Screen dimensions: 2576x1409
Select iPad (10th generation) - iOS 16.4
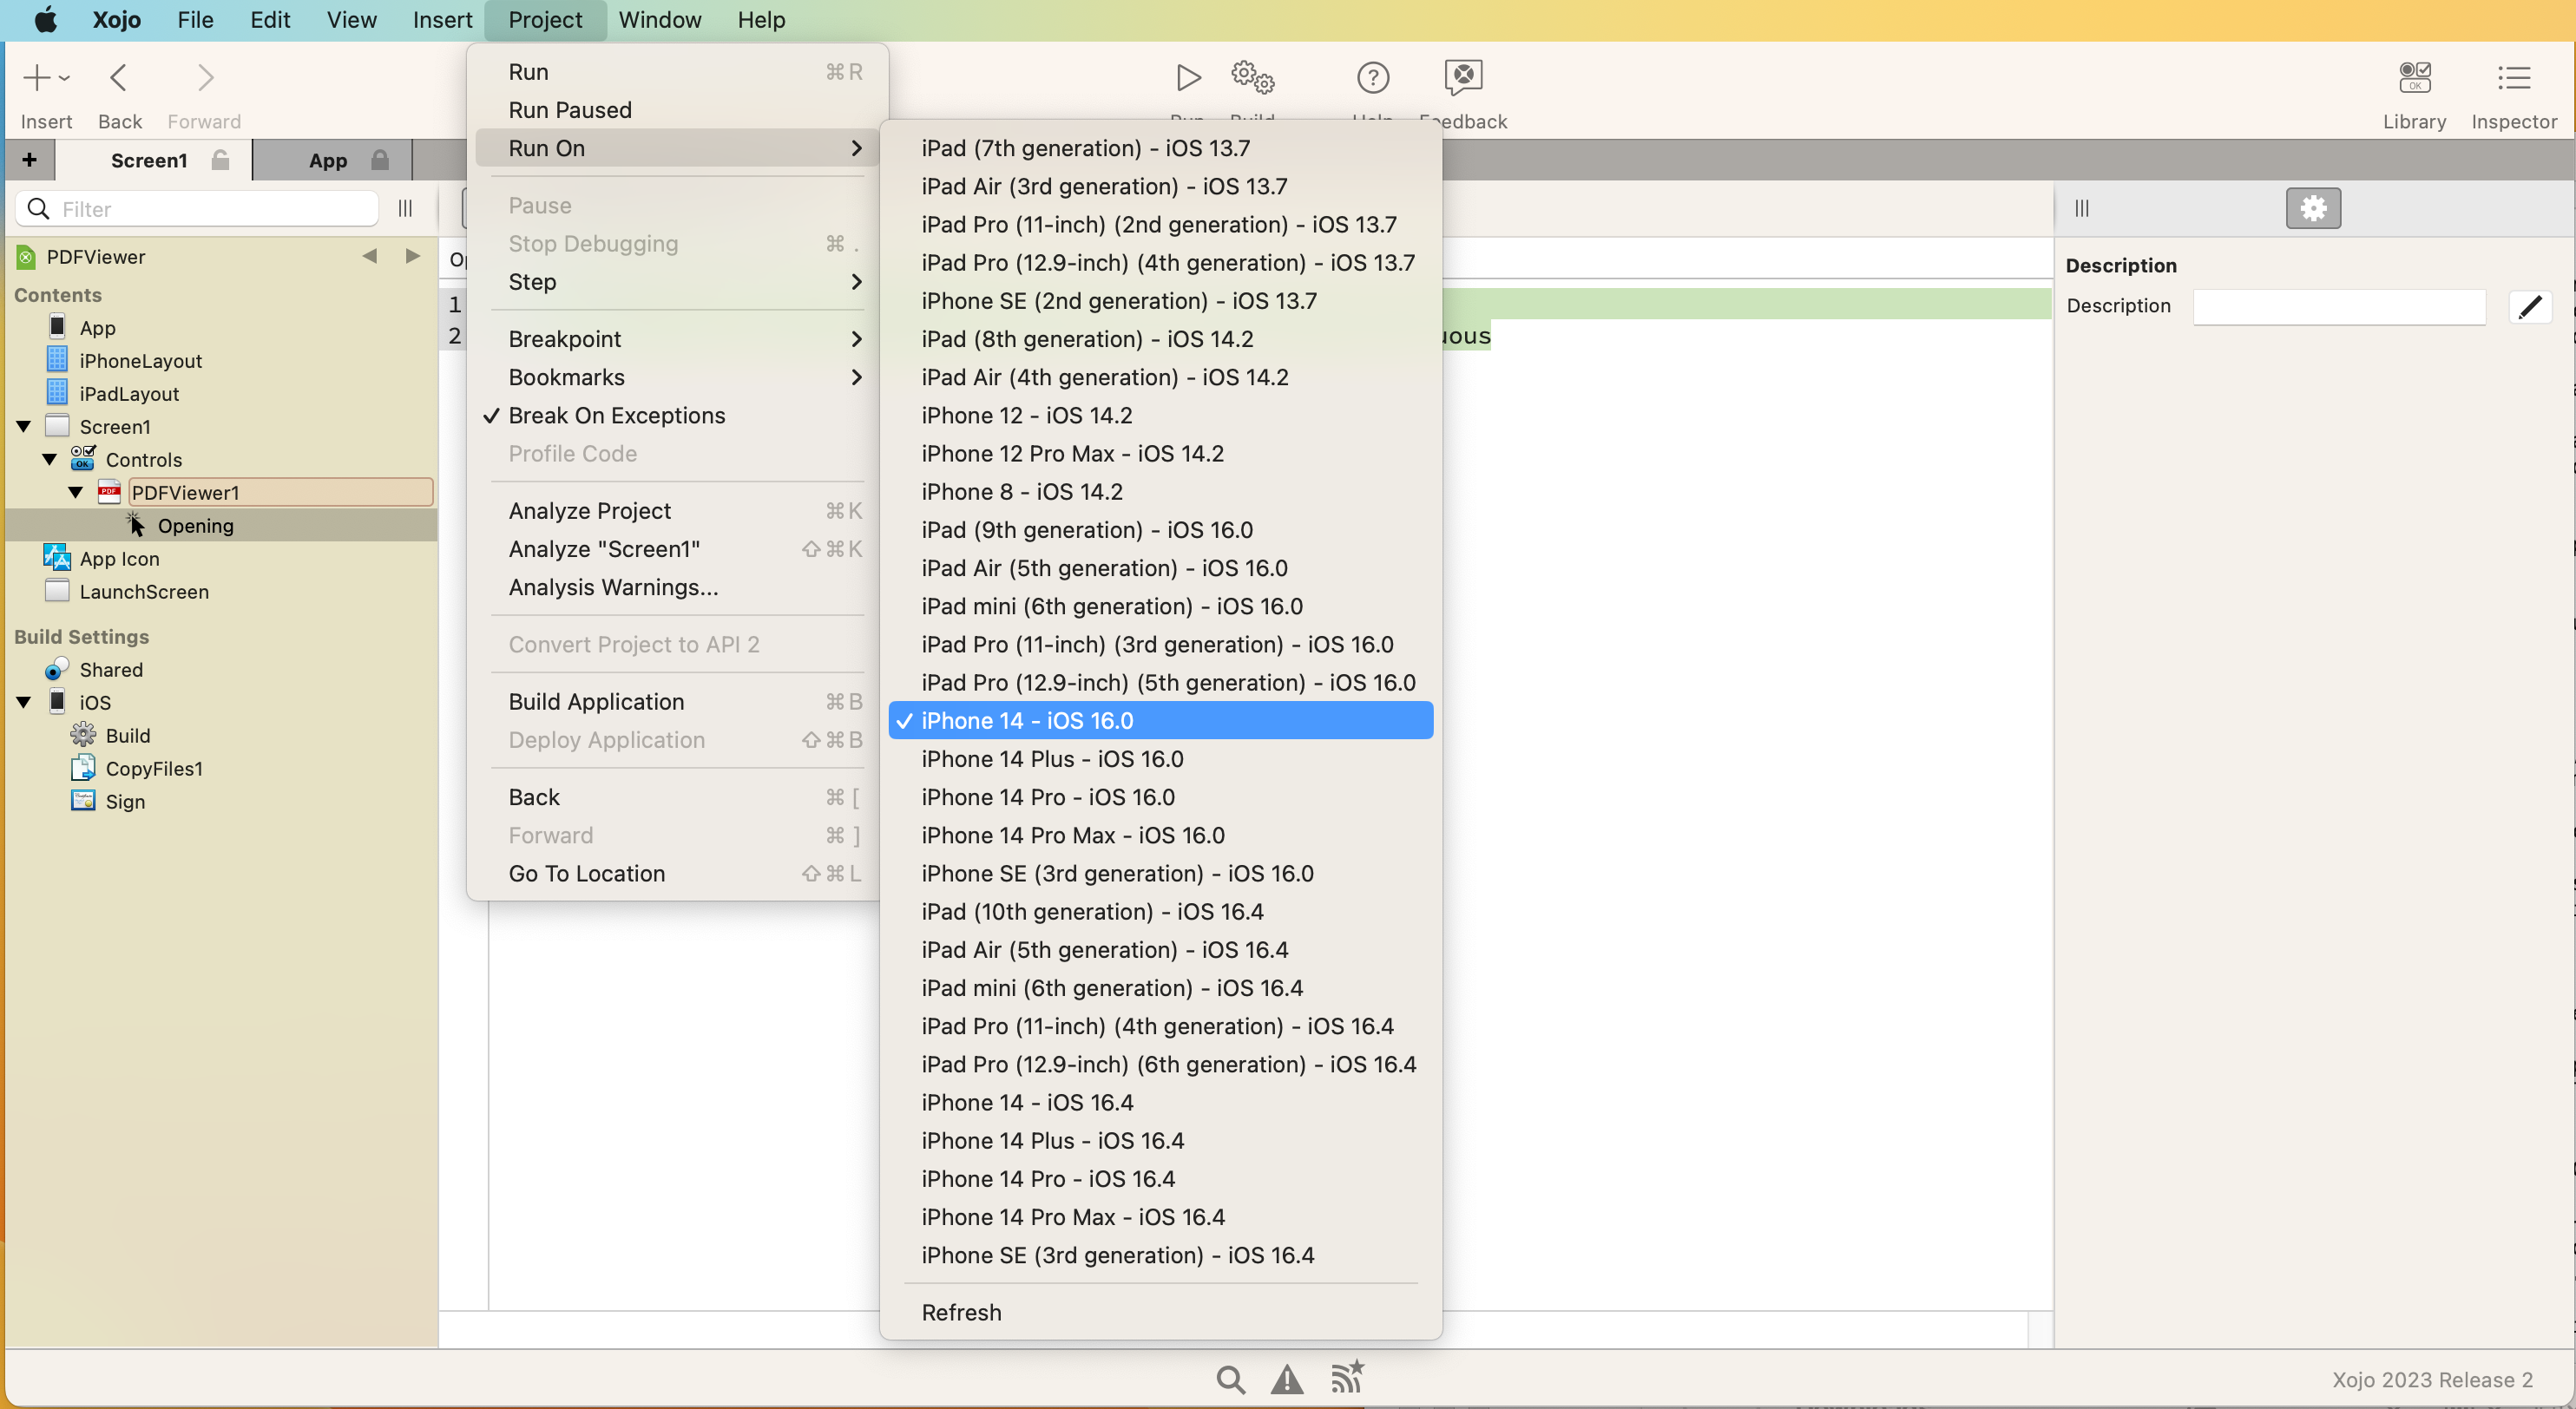(x=1160, y=911)
